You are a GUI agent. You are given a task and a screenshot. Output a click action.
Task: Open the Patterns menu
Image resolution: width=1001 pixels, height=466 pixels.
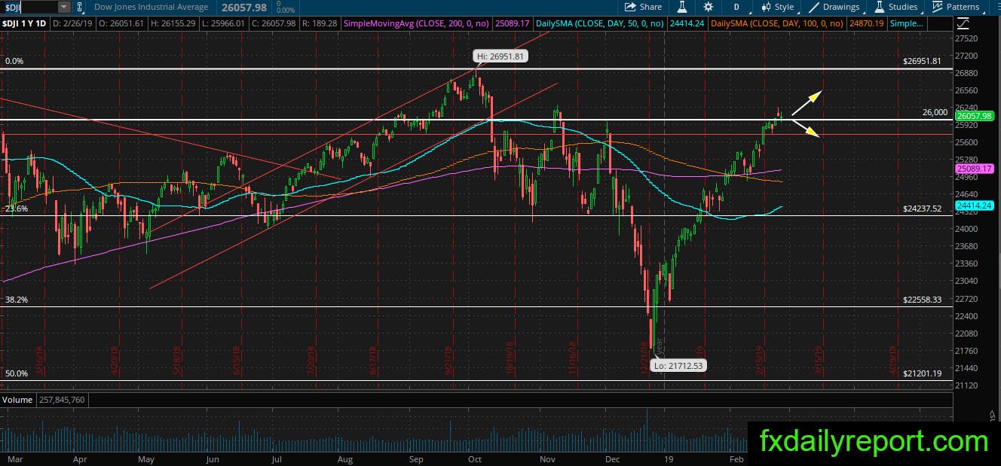(955, 7)
